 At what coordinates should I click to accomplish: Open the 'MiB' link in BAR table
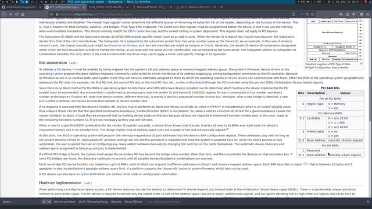[342, 122]
